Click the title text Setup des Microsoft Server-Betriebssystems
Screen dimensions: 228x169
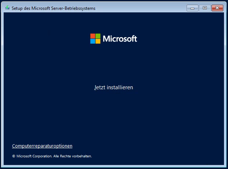(x=53, y=8)
